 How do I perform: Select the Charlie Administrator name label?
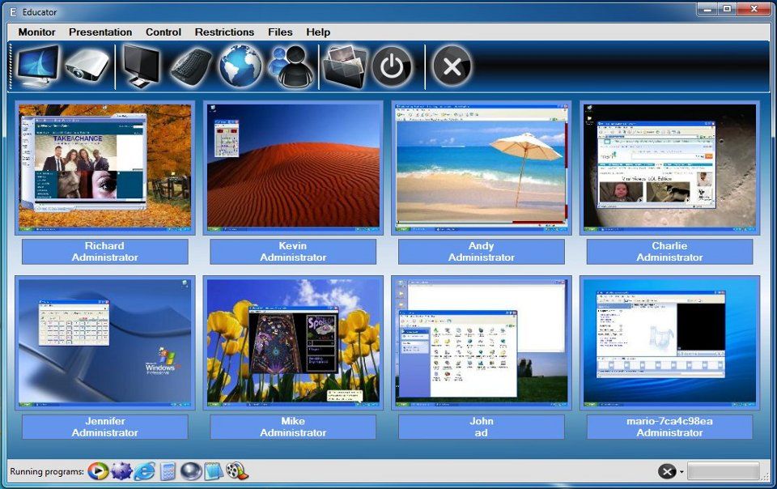coord(669,251)
